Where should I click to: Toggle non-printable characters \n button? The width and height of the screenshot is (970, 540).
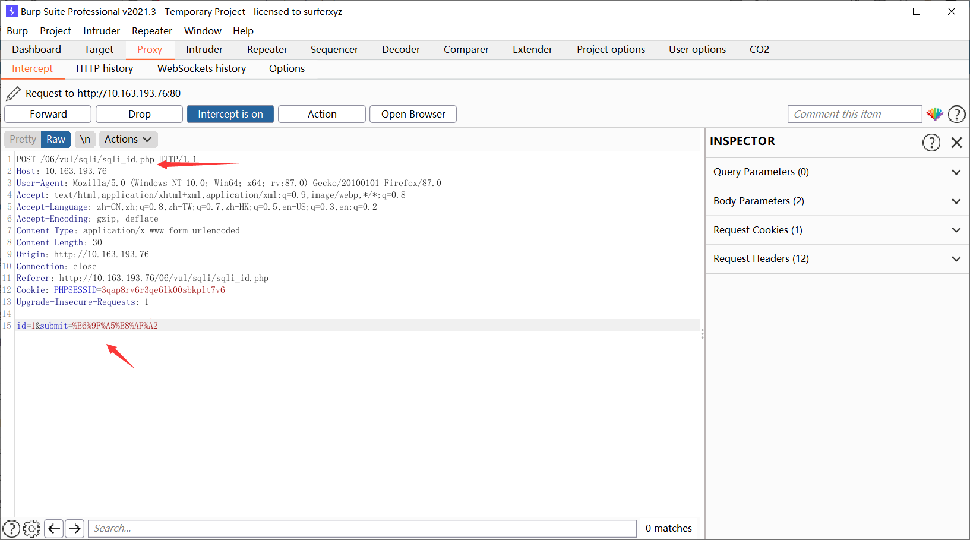pyautogui.click(x=85, y=139)
